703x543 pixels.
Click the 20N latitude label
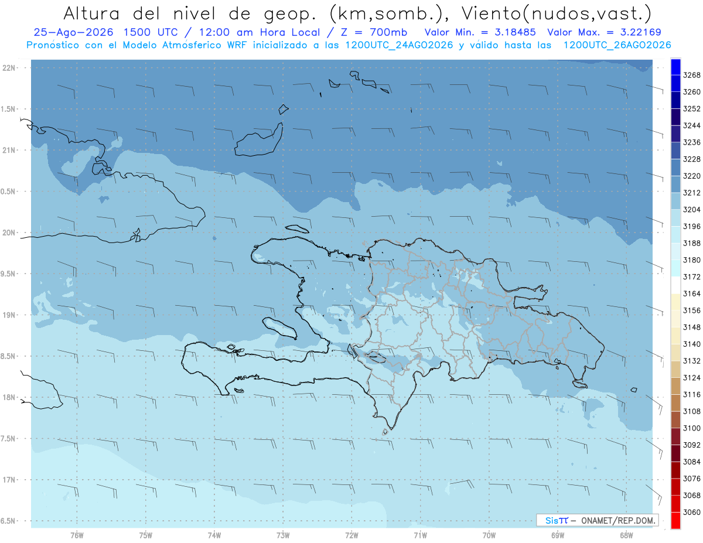pyautogui.click(x=10, y=233)
